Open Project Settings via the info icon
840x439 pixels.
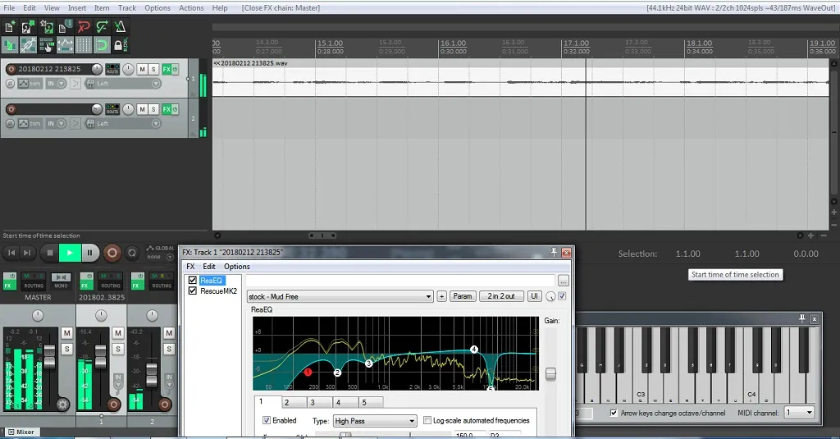pyautogui.click(x=65, y=27)
